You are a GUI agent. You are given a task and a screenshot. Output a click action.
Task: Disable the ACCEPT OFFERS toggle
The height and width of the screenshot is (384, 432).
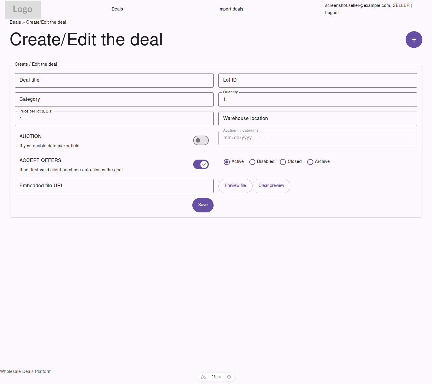pos(201,164)
